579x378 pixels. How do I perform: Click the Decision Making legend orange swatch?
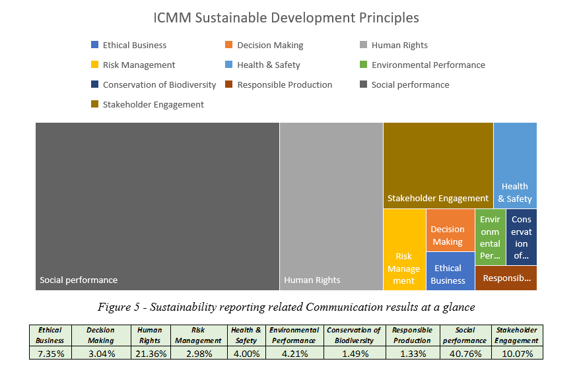coord(229,46)
